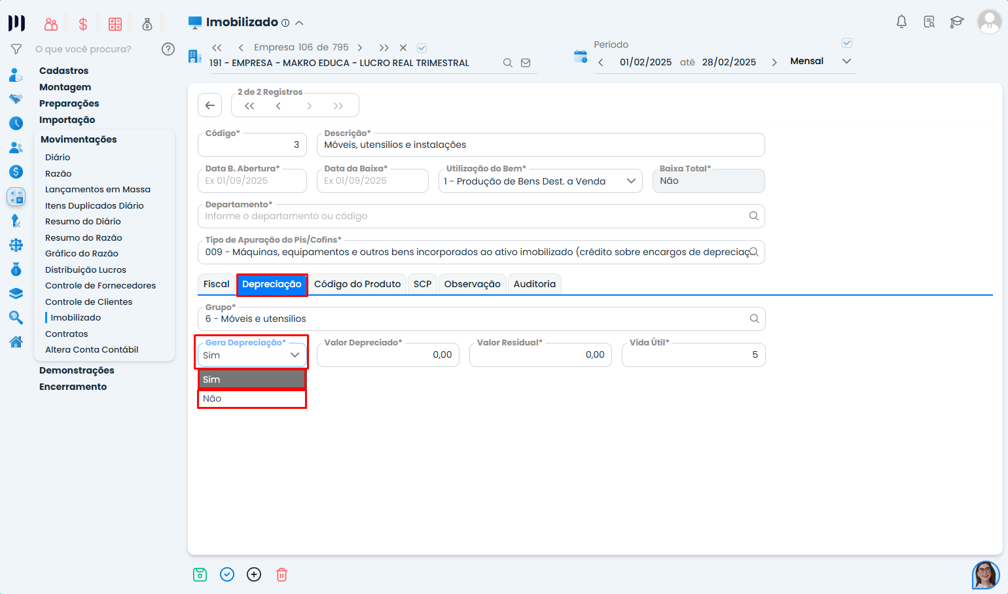Image resolution: width=1008 pixels, height=594 pixels.
Task: Open Lançamentos em Massa in sidebar
Action: 98,189
